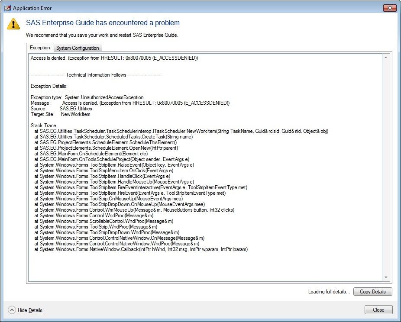Open the System Configuration tab

pos(78,48)
